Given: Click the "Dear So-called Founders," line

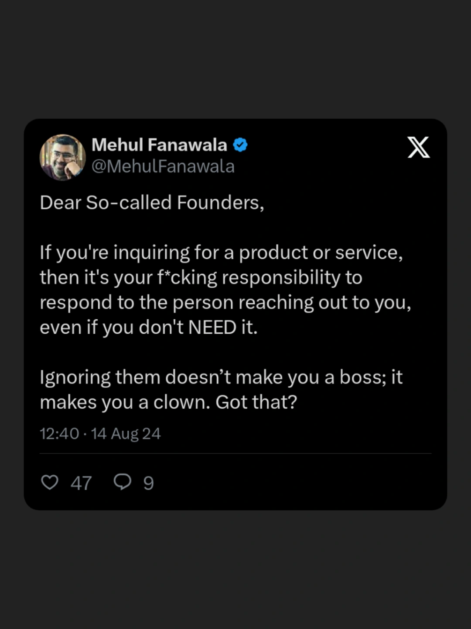Looking at the screenshot, I should click(x=152, y=203).
